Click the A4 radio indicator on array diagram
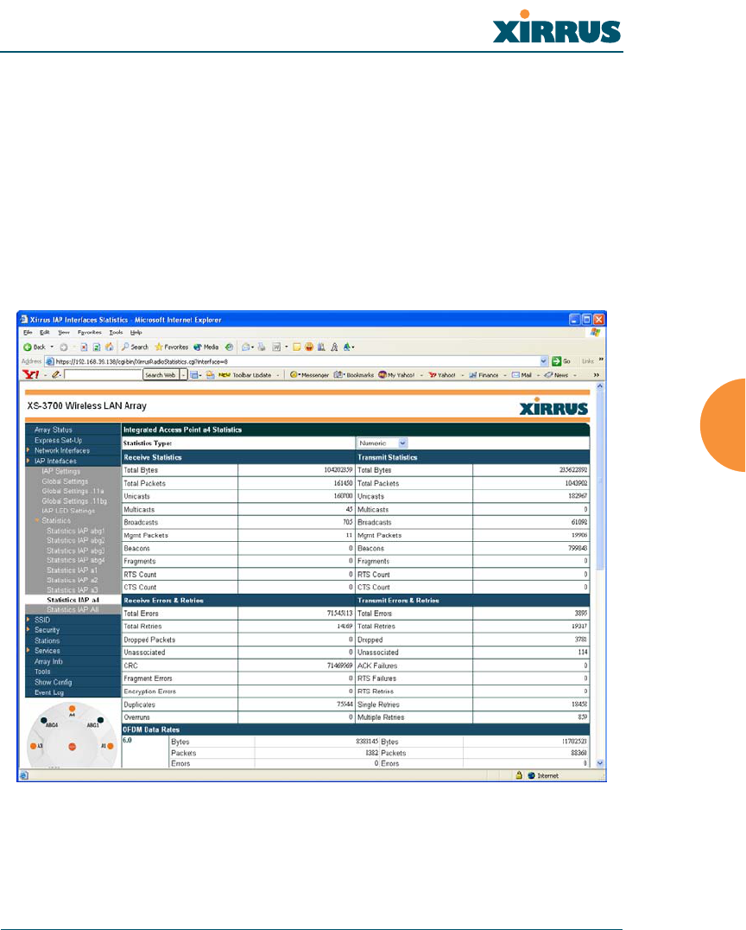This screenshot has height=930, width=746. pyautogui.click(x=72, y=709)
